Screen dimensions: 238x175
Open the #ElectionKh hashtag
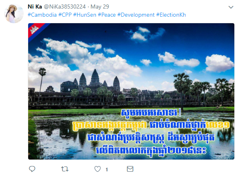point(171,15)
